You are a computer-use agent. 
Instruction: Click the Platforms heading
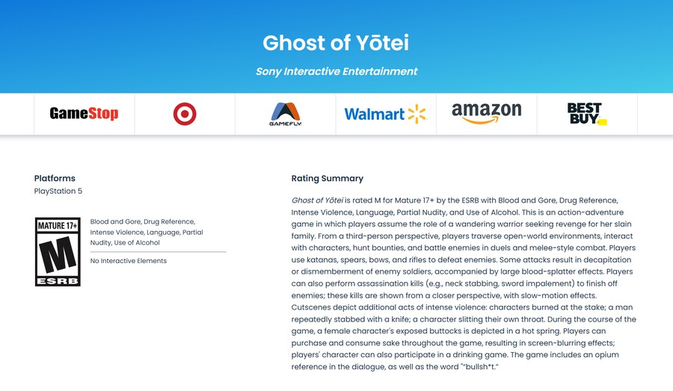click(55, 178)
